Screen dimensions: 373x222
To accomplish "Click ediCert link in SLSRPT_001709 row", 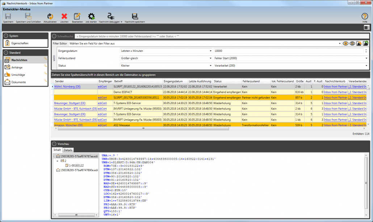I will [102, 98].
